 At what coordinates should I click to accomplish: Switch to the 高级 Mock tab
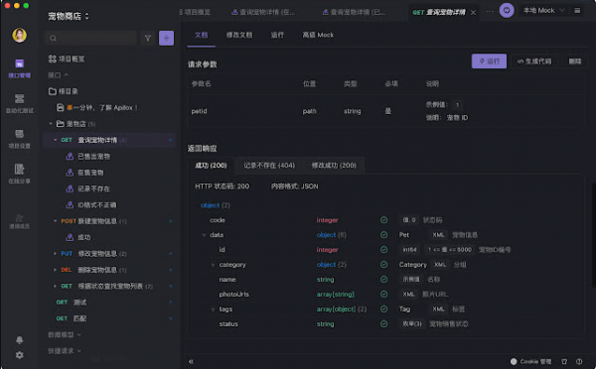[318, 35]
